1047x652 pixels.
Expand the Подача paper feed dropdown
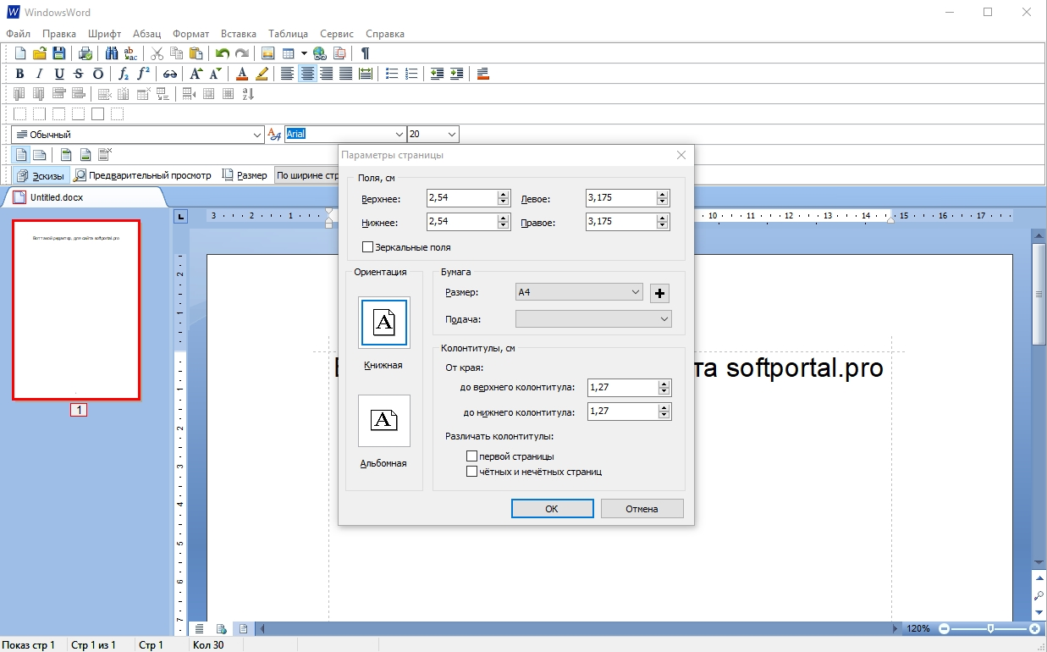point(593,319)
